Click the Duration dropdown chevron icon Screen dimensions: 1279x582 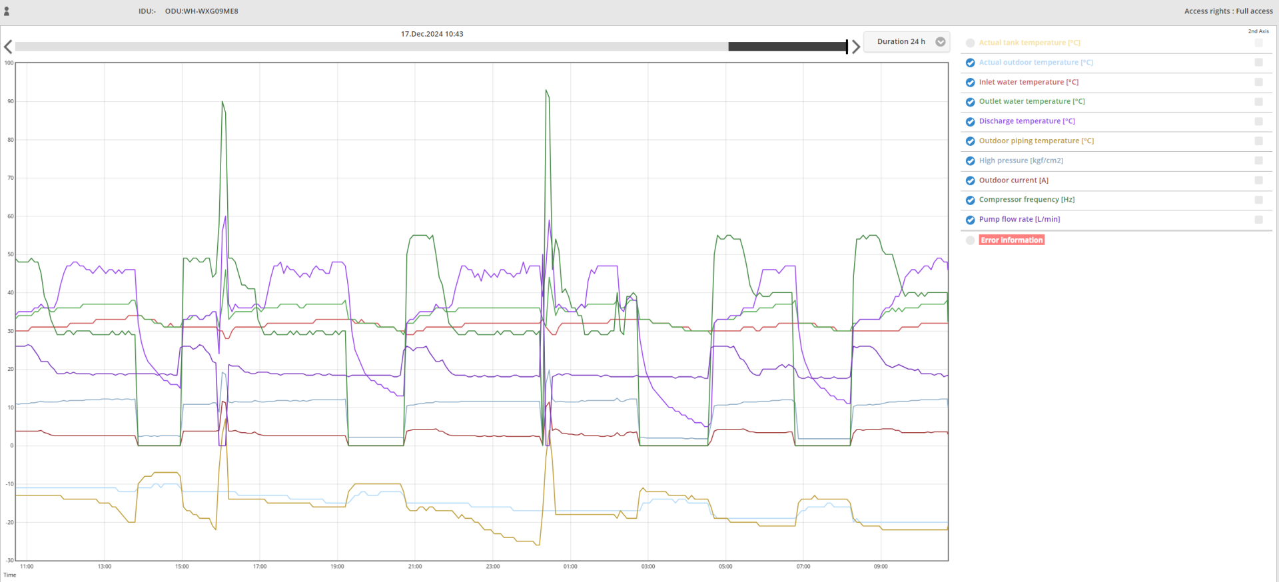point(940,41)
